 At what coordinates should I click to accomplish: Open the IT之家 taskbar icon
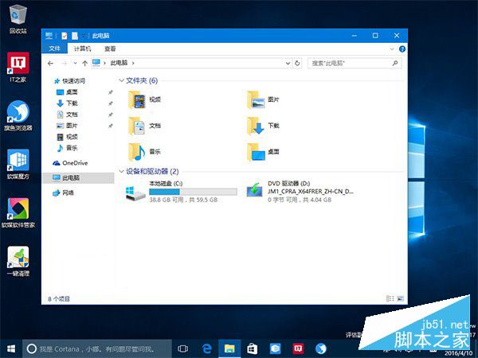coord(298,348)
